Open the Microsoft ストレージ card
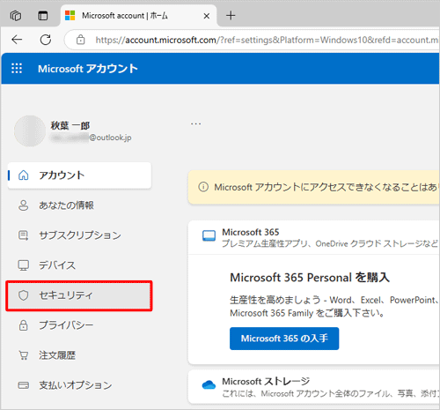440x410 pixels. pyautogui.click(x=314, y=387)
